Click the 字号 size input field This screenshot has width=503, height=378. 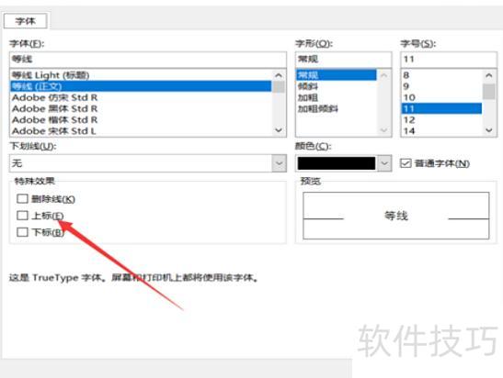(449, 60)
